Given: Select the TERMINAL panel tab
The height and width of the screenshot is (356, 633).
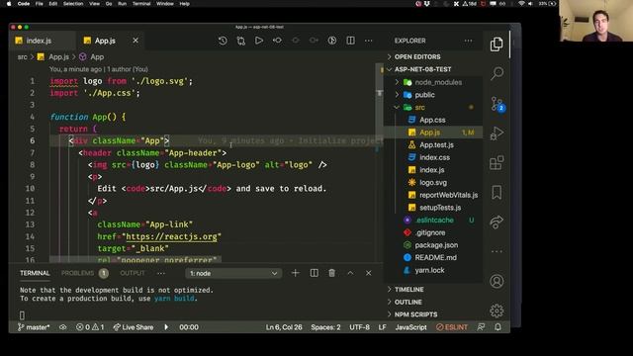Looking at the screenshot, I should pyautogui.click(x=35, y=273).
